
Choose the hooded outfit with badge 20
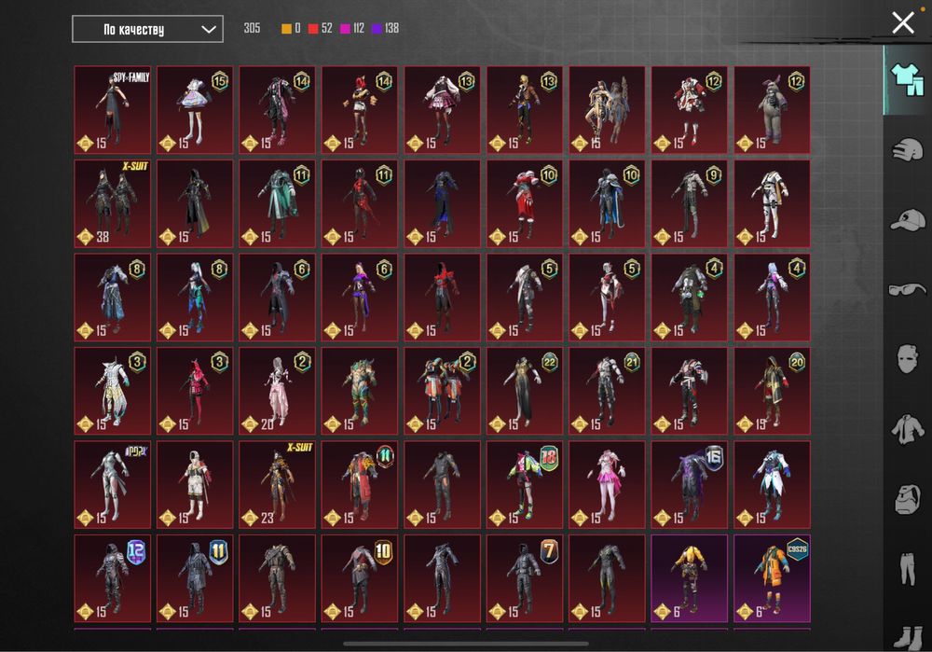[772, 391]
